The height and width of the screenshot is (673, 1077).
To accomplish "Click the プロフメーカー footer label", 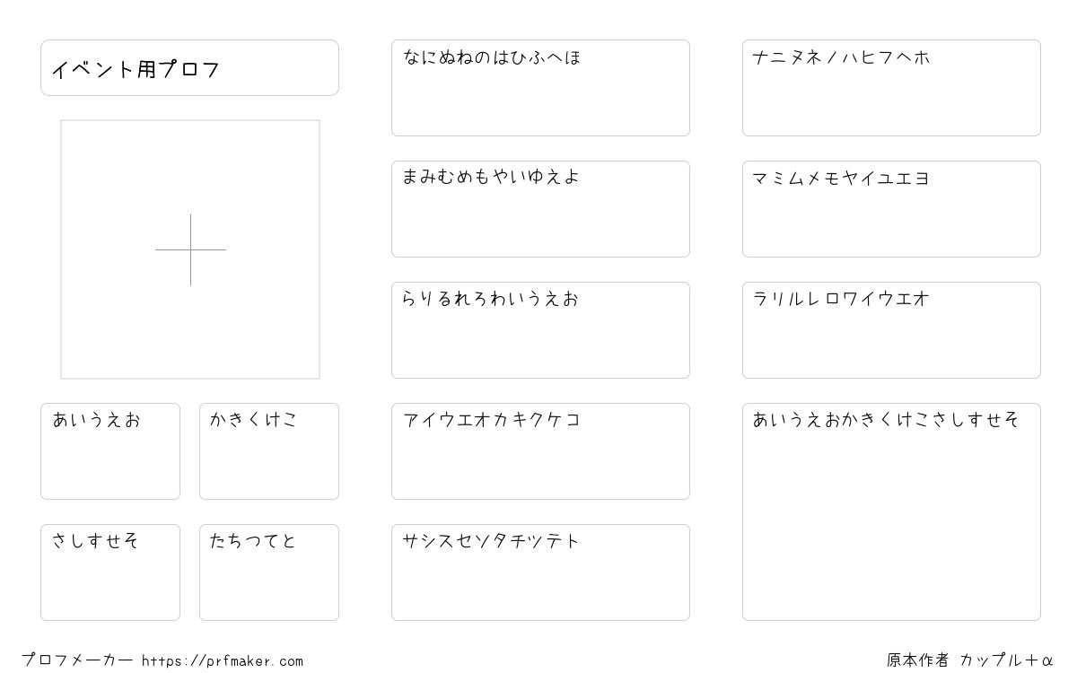I will (x=77, y=660).
